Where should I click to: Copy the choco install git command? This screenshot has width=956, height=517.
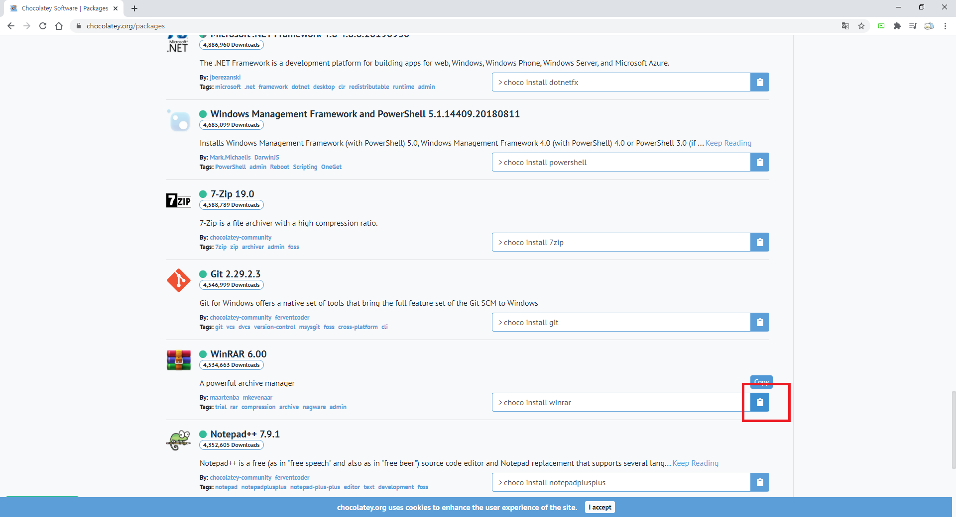pos(759,322)
